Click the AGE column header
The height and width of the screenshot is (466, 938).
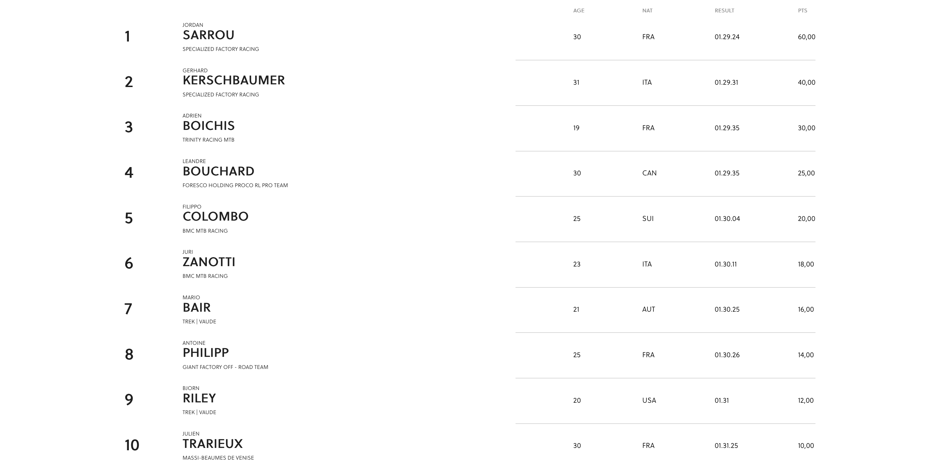coord(578,11)
